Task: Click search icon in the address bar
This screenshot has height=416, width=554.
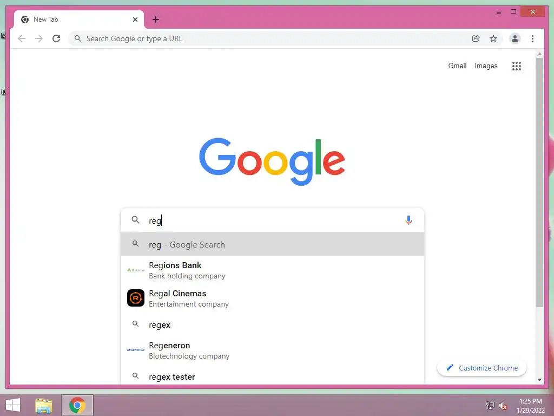Action: tap(78, 38)
